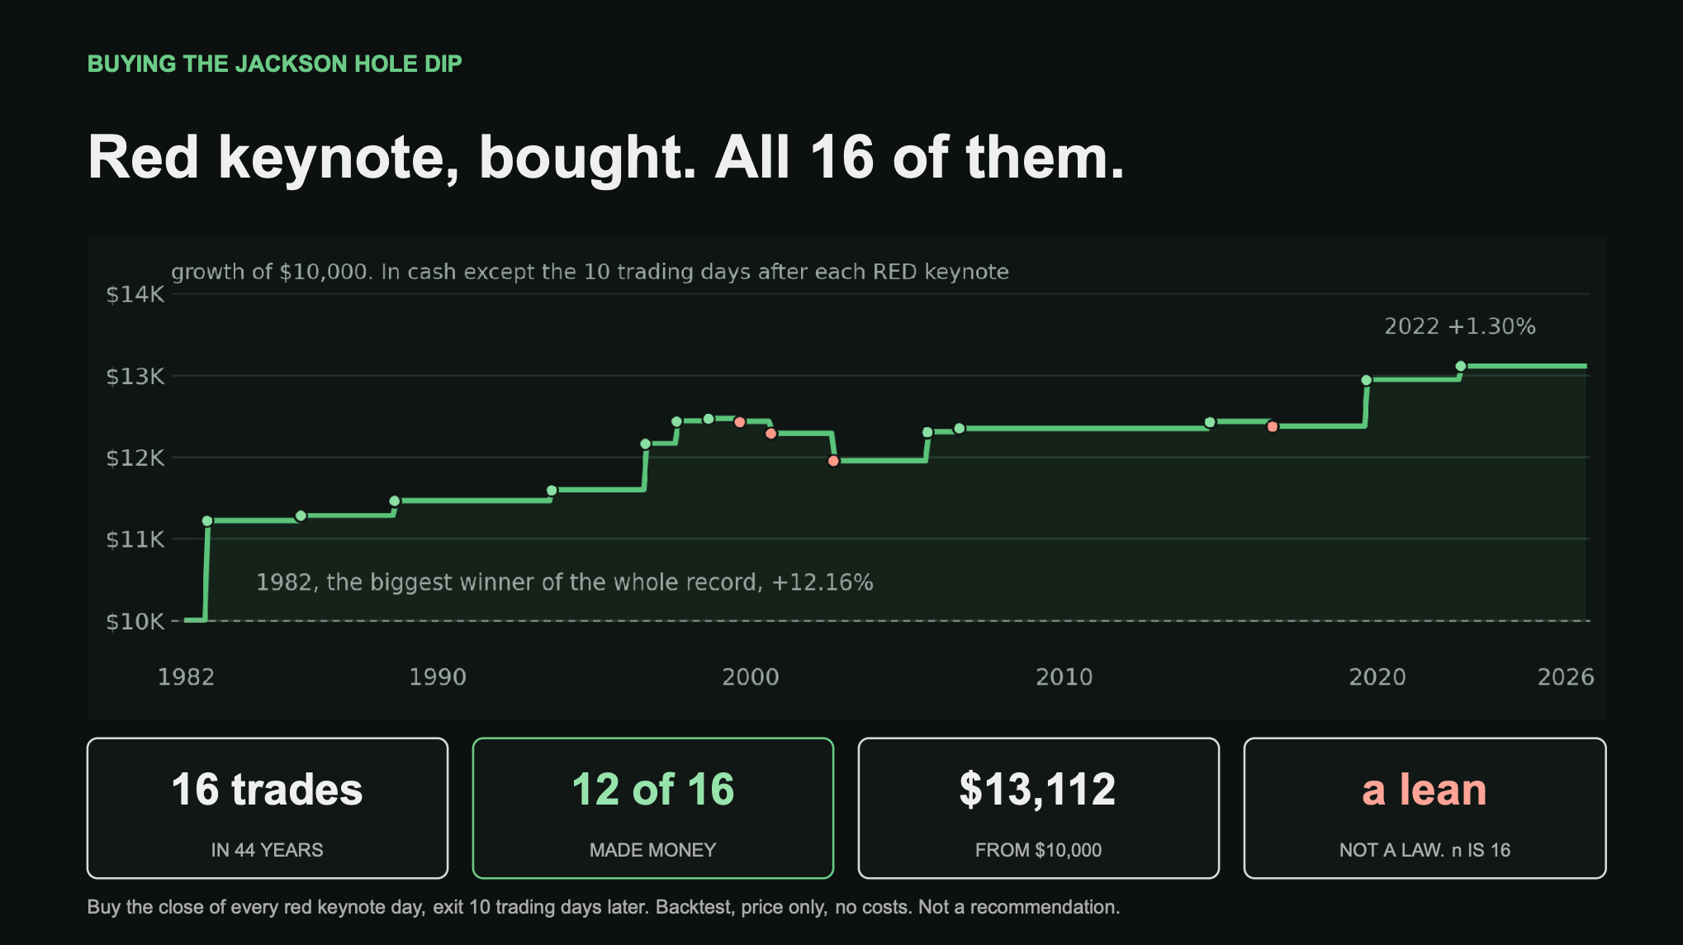
Task: Click the 2022 +1.30% annotation
Action: pyautogui.click(x=1459, y=326)
